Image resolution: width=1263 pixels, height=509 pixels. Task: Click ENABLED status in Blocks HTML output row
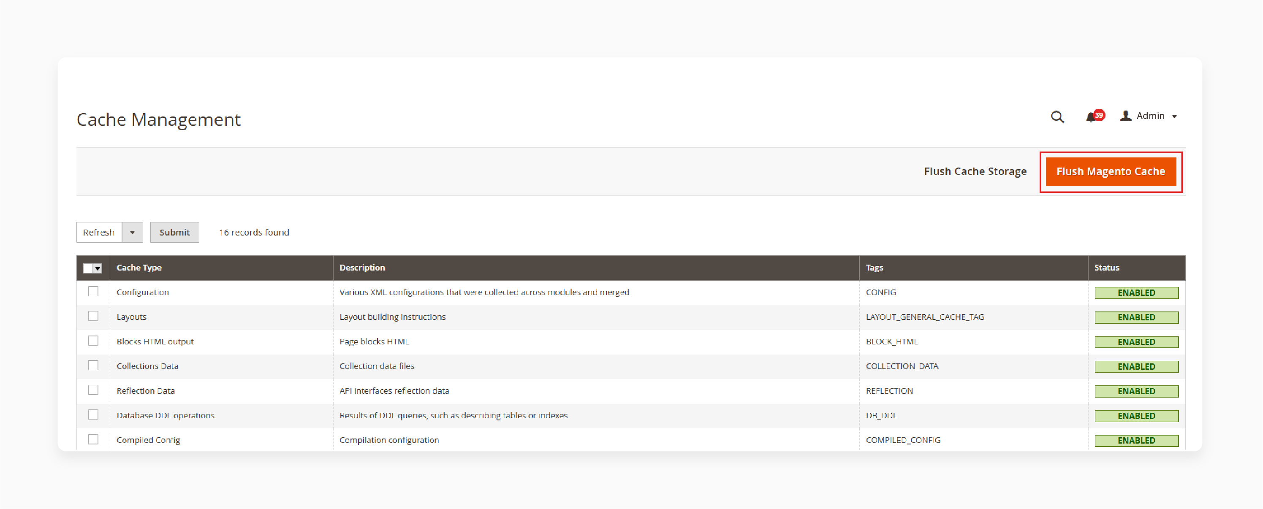[x=1136, y=342]
